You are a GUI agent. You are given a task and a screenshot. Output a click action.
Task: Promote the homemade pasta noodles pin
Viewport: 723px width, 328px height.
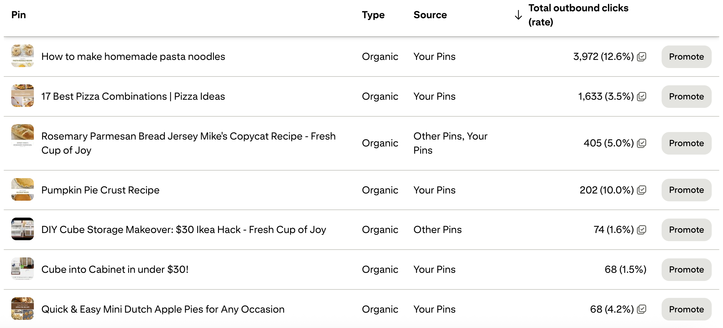click(686, 57)
